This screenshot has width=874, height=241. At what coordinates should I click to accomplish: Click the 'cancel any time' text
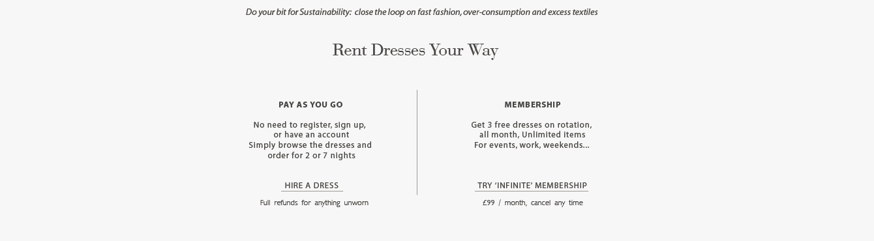point(557,203)
